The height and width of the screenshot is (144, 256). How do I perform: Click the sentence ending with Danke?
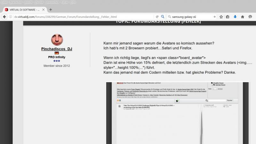(x=170, y=73)
